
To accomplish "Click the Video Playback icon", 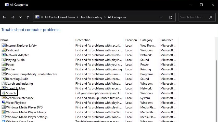I will pyautogui.click(x=4, y=103).
